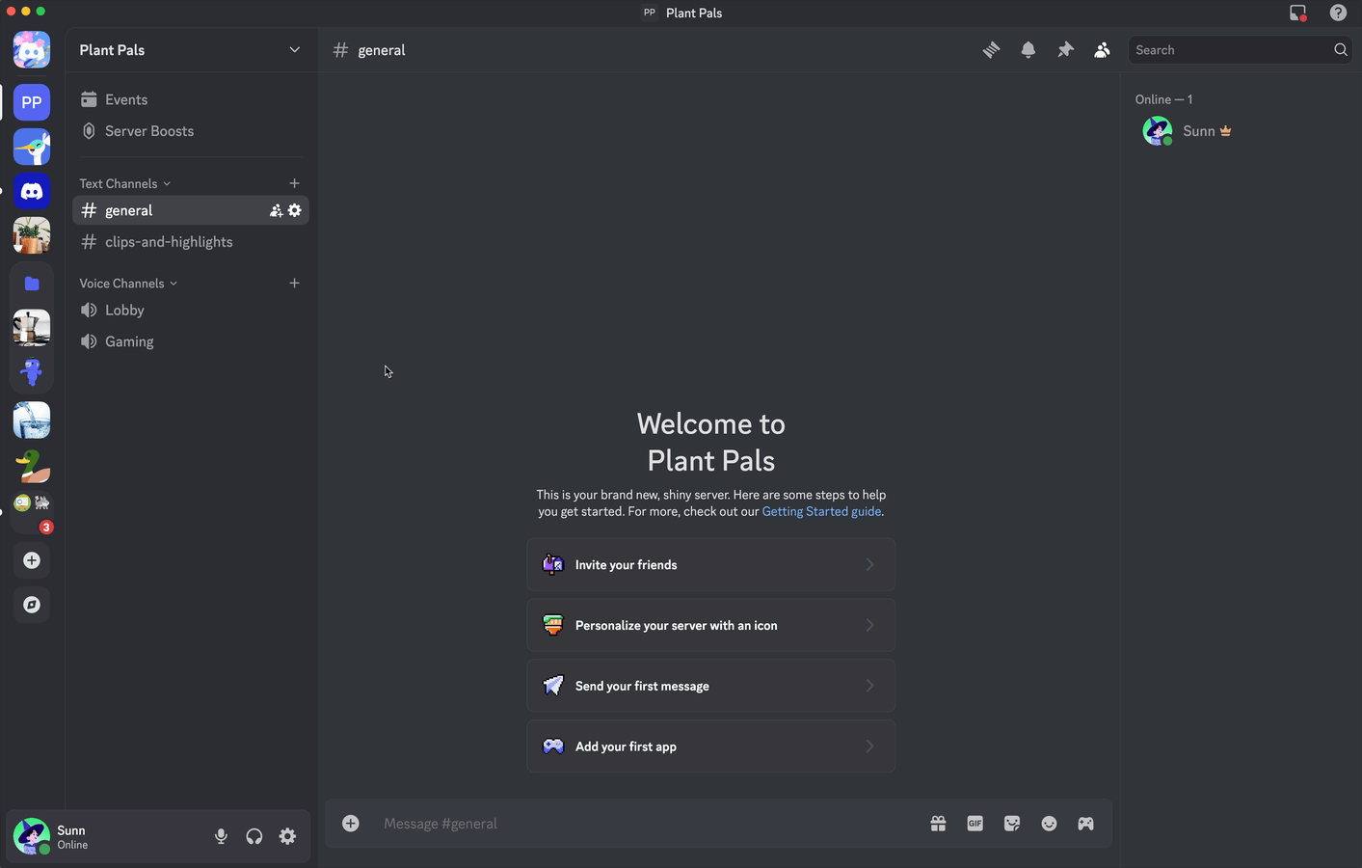The width and height of the screenshot is (1362, 868).
Task: Focus the Message #general input
Action: click(646, 824)
